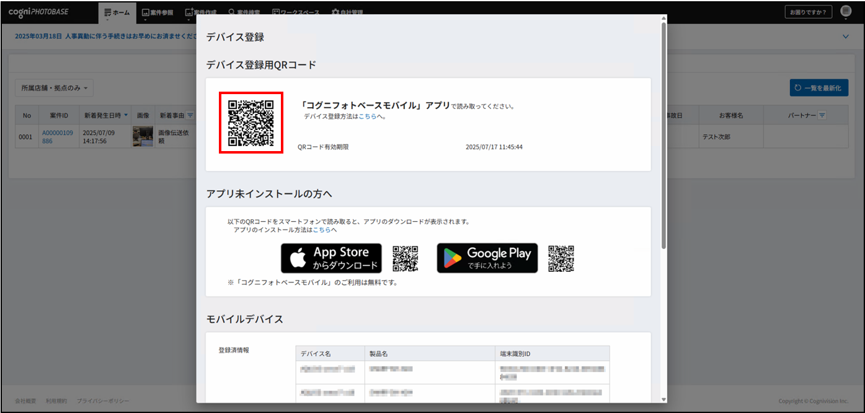
Task: Click the お困りですか？ help button
Action: pyautogui.click(x=808, y=12)
